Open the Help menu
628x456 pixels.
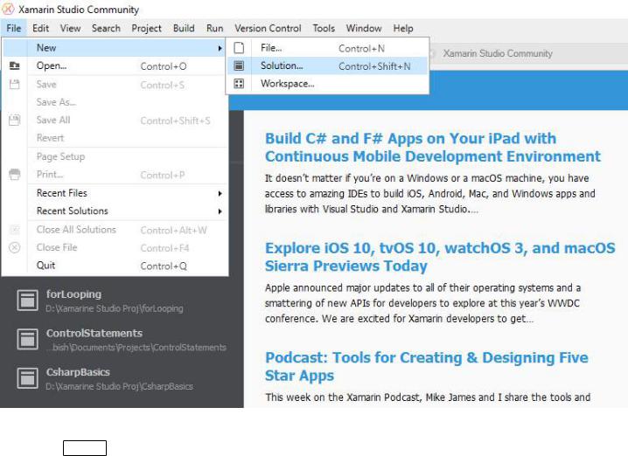(x=403, y=29)
